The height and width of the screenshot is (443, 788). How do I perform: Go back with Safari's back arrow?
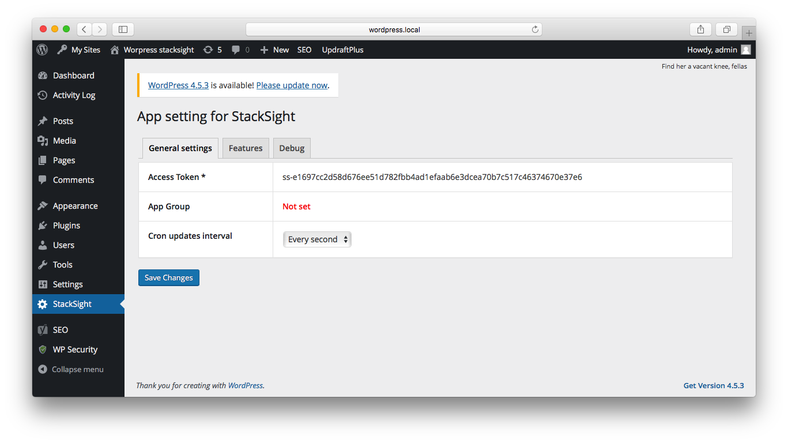pos(84,29)
